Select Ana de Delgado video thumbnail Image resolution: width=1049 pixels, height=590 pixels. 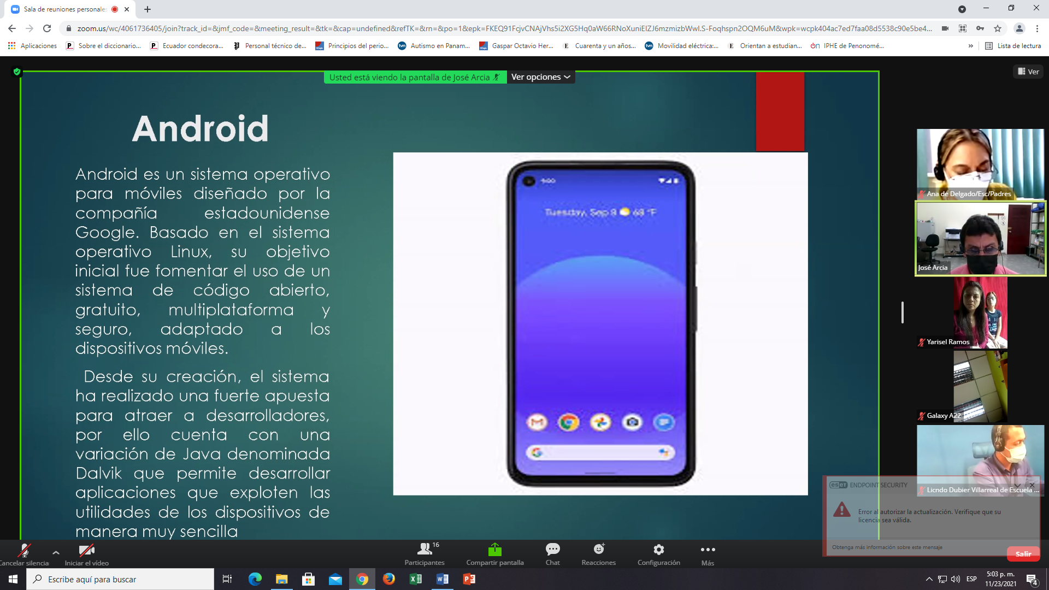980,164
